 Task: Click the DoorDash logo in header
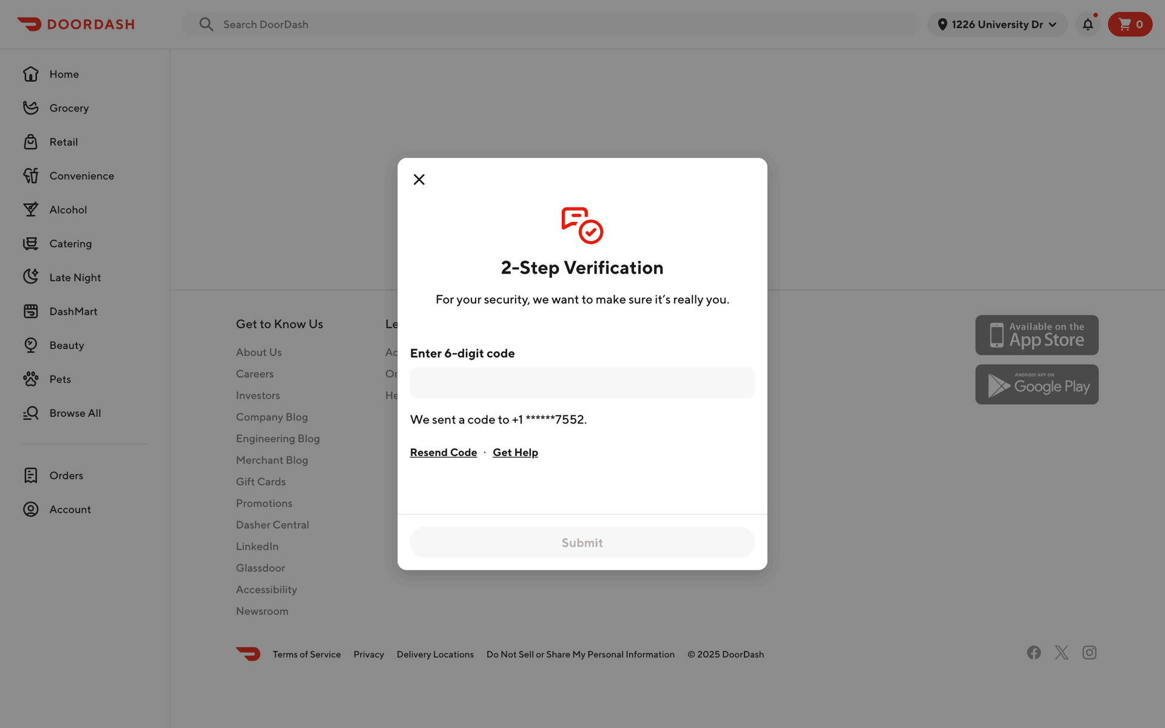click(76, 24)
